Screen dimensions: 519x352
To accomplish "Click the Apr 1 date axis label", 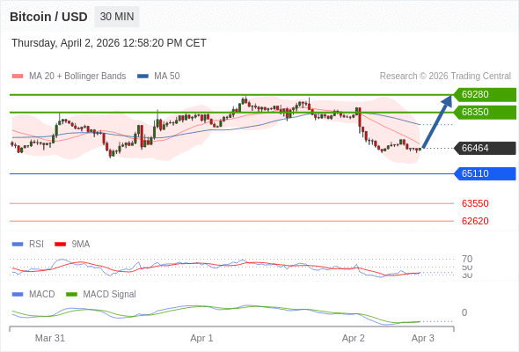I will tap(201, 338).
